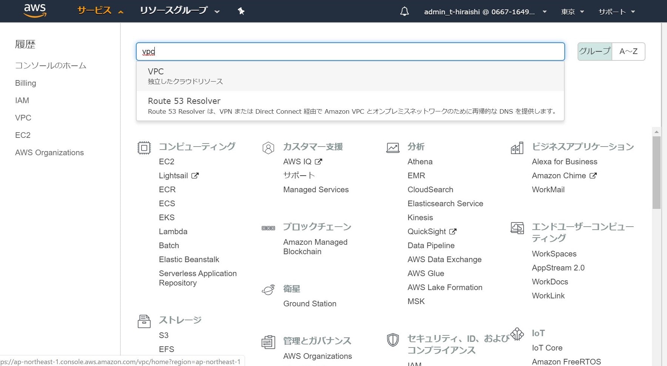667x366 pixels.
Task: Click the AWS logo
Action: coord(35,11)
